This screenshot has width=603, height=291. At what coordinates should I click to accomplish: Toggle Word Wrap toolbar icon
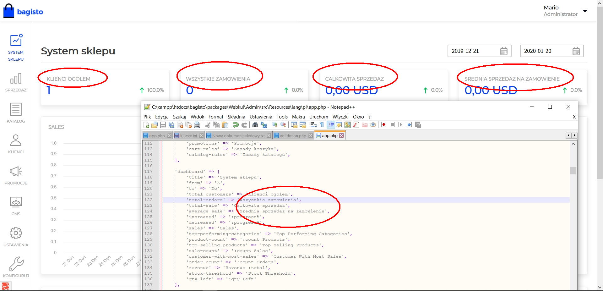click(x=313, y=125)
